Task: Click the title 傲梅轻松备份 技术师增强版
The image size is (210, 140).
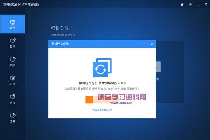Action: click(x=21, y=4)
